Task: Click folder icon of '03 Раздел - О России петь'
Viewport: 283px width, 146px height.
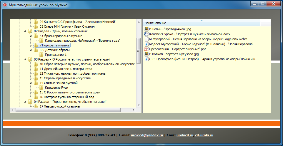Action: (x=30, y=59)
